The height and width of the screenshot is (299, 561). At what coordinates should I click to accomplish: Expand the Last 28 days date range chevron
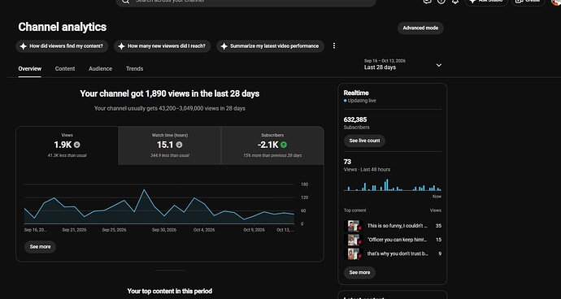point(439,65)
